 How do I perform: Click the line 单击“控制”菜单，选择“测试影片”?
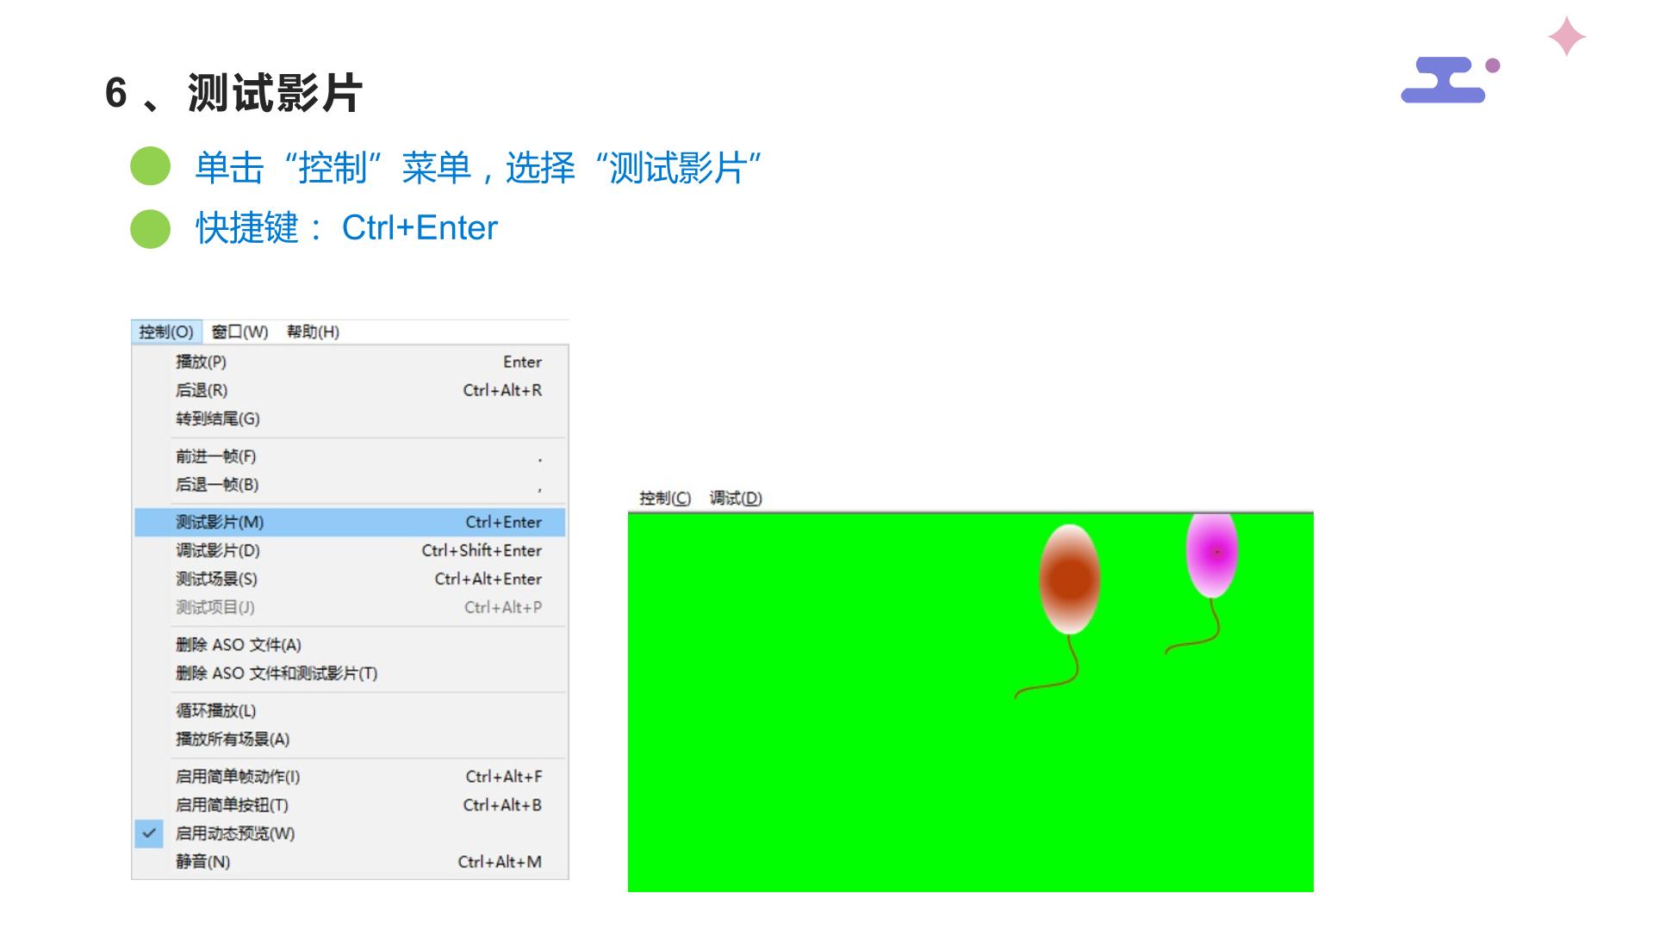[x=478, y=167]
